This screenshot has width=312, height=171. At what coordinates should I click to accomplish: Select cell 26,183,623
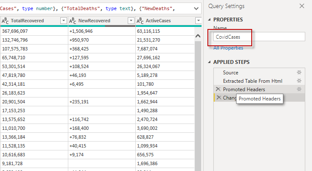click(x=34, y=93)
